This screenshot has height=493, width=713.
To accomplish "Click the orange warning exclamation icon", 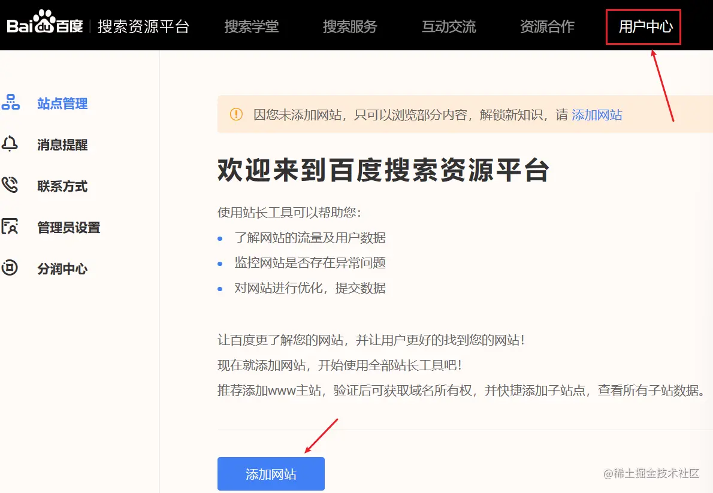I will [237, 114].
